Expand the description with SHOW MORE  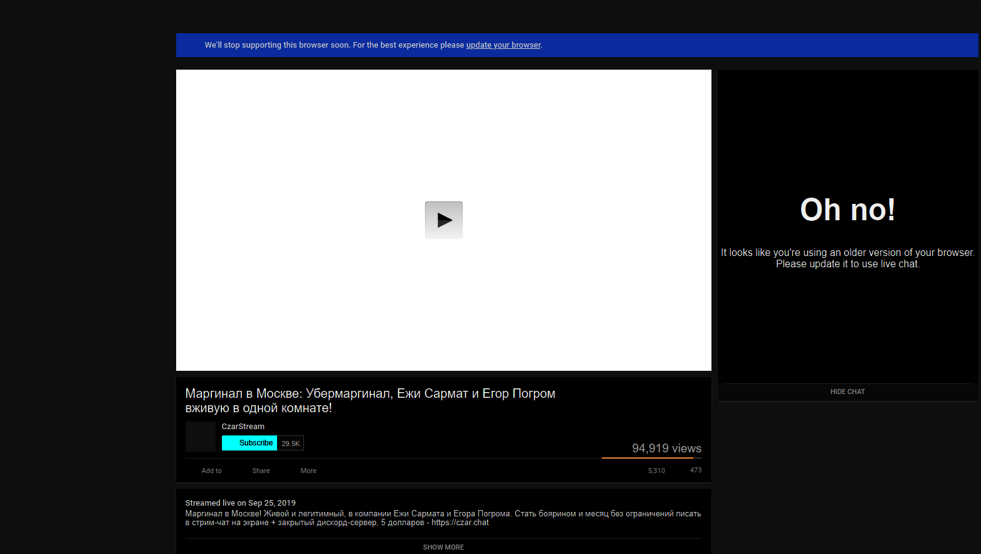pyautogui.click(x=443, y=547)
